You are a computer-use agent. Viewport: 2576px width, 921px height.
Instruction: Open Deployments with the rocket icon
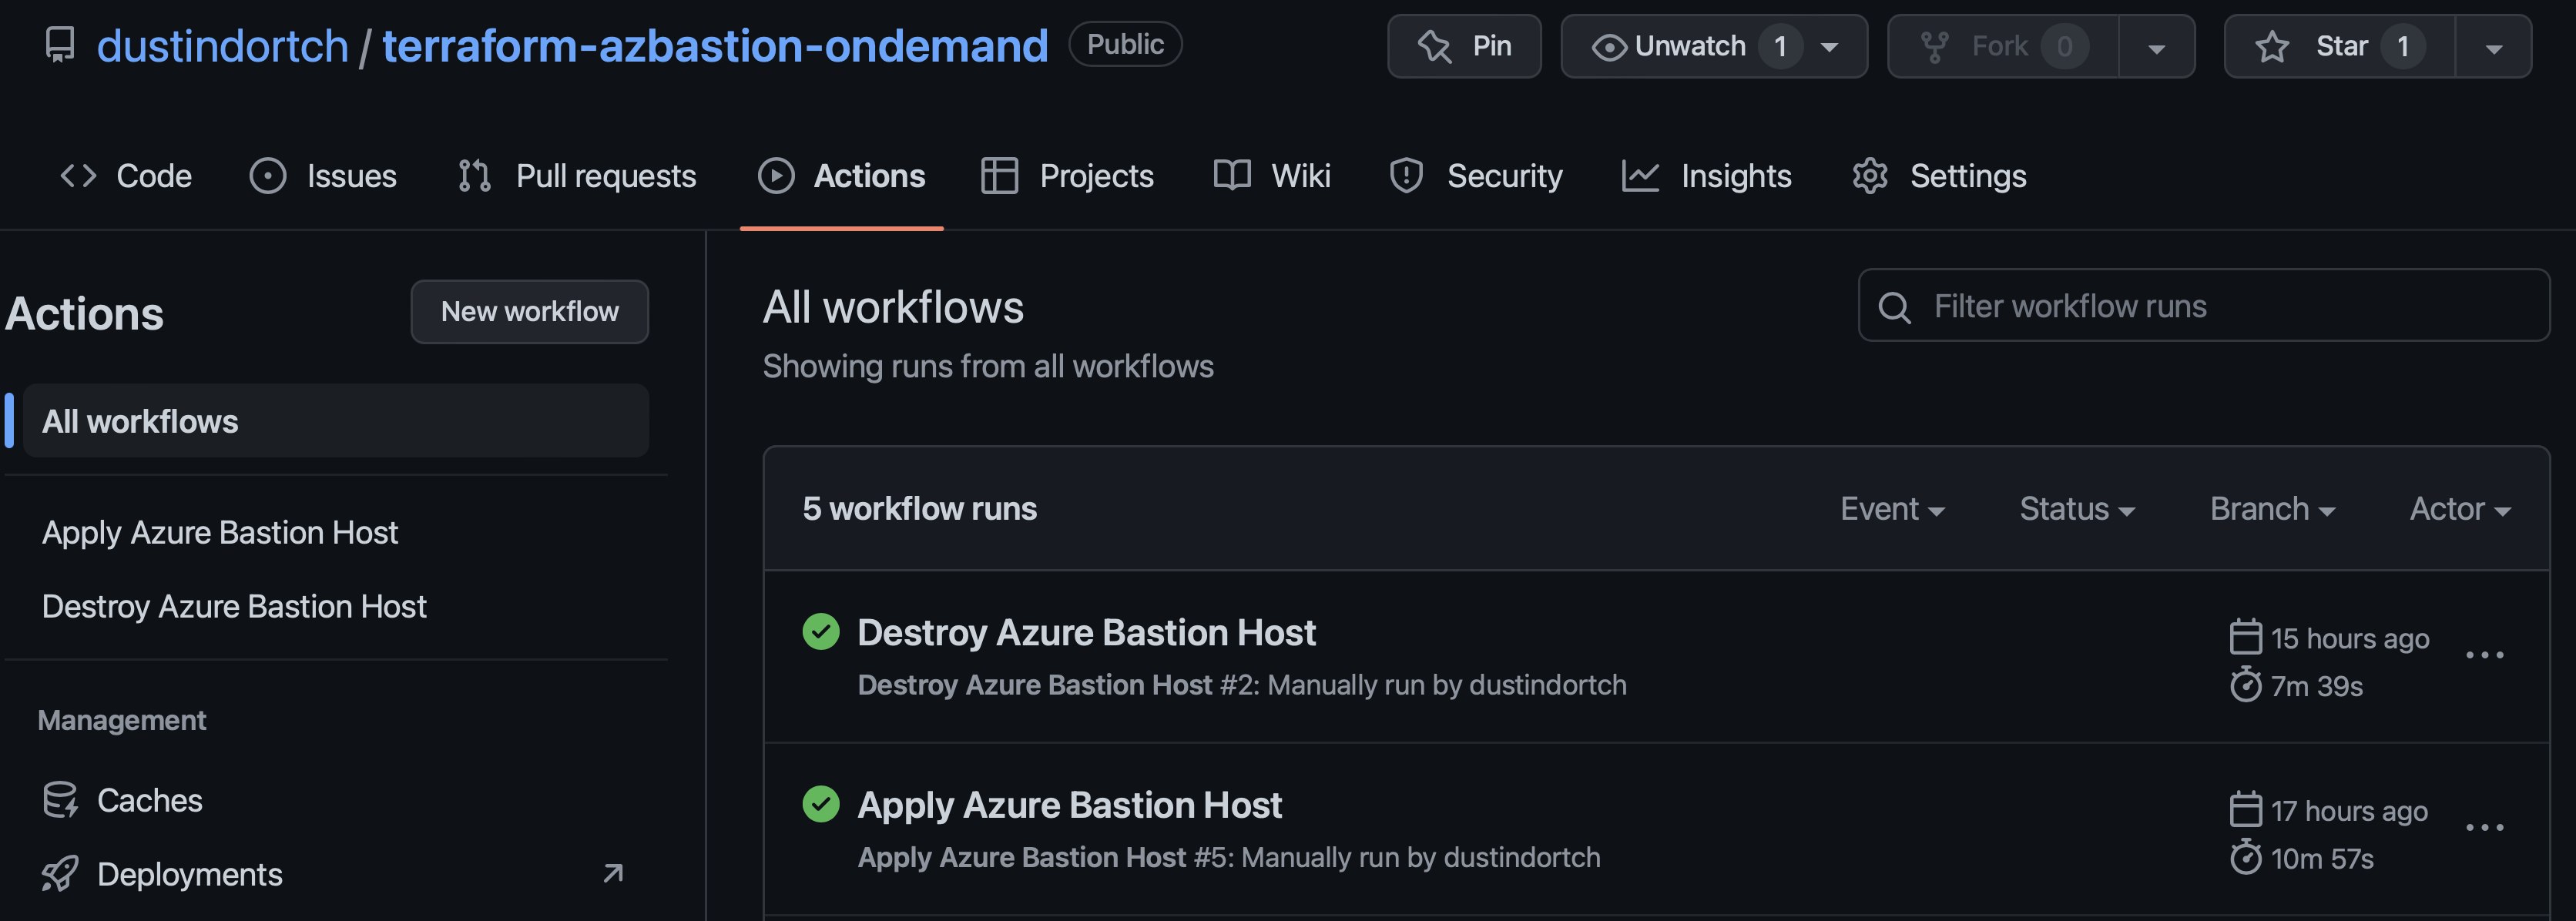click(x=189, y=874)
